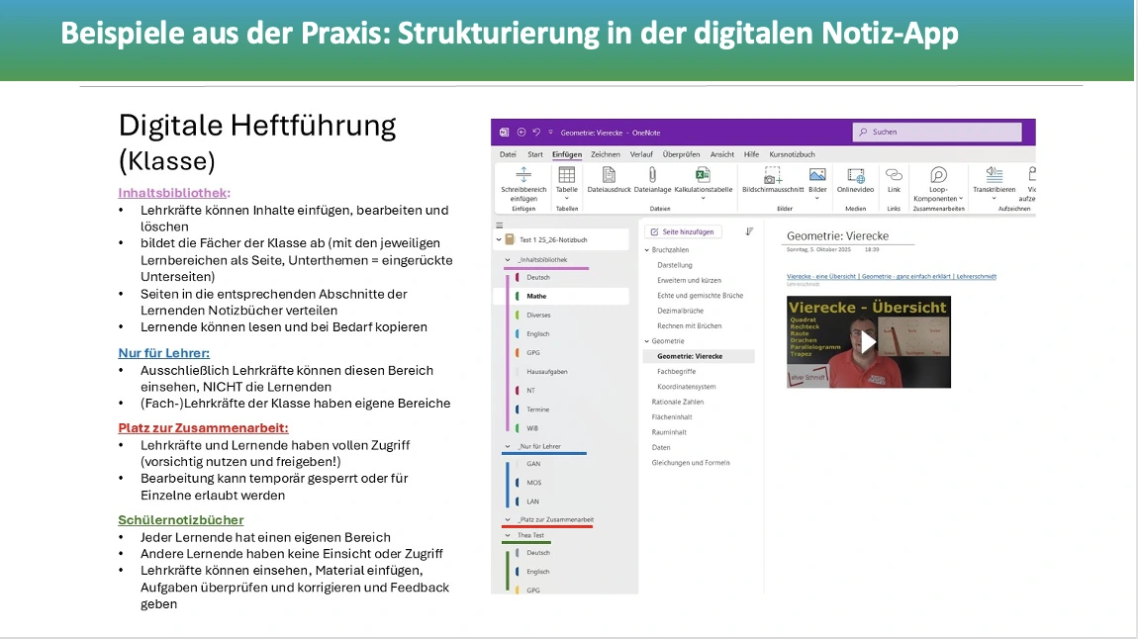Click the Dateianlage paperclip icon

coord(652,175)
